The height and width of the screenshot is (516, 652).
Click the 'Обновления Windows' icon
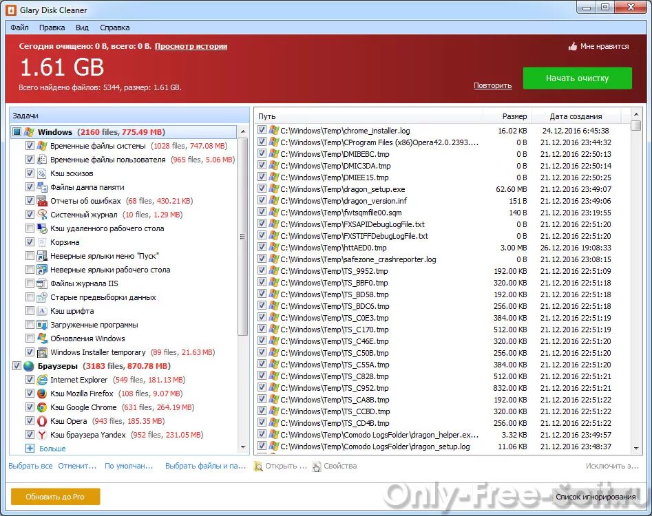point(42,338)
